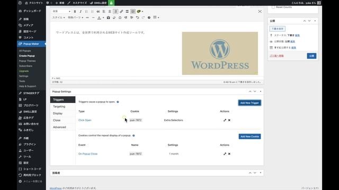The width and height of the screenshot is (339, 190).
Task: Delete the On Popup Close cookie X
Action: tap(229, 154)
